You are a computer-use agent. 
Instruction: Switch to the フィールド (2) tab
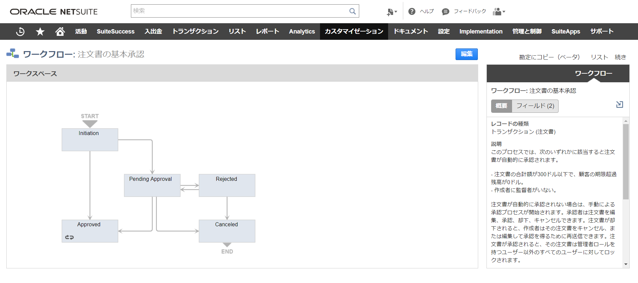[x=535, y=106]
